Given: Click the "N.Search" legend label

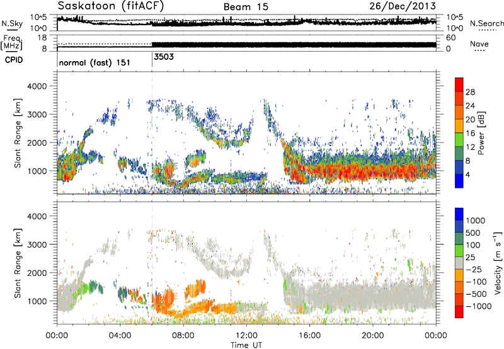Looking at the screenshot, I should point(486,23).
